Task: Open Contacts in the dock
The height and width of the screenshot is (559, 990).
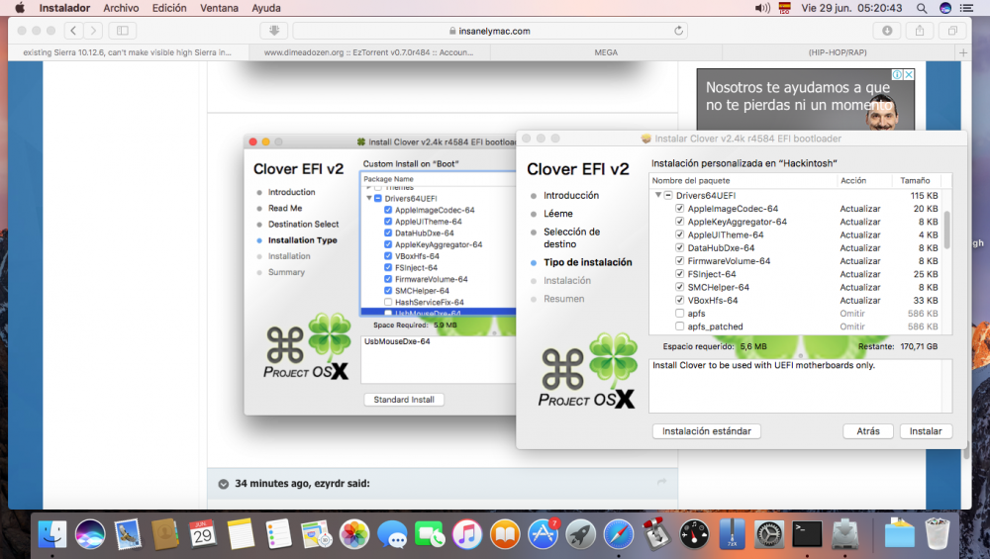Action: pyautogui.click(x=165, y=534)
